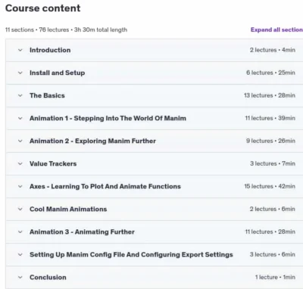Expand the Install and Setup chevron
This screenshot has height=289, width=303.
pos(20,73)
